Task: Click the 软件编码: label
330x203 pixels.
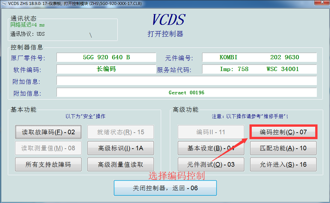Action: (27, 70)
